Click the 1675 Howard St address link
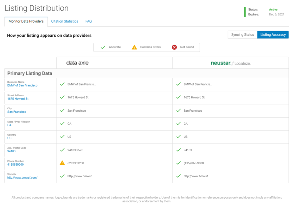This screenshot has height=210, width=292. [18, 99]
